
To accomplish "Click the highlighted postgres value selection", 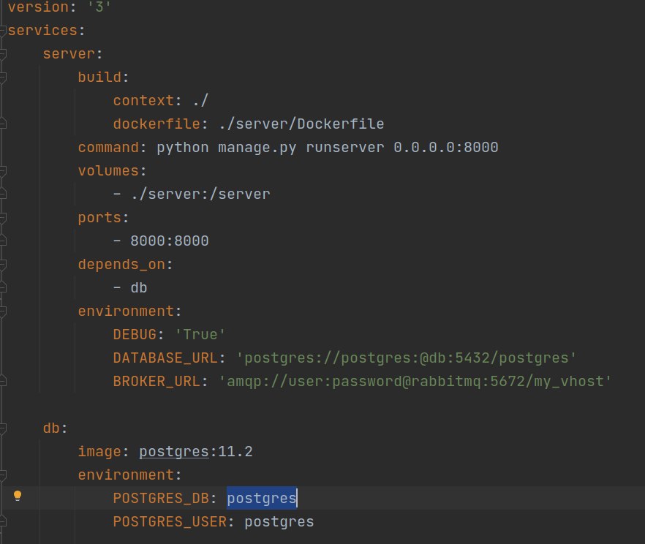I will click(x=262, y=499).
